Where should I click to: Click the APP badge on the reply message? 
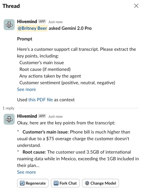42,116
